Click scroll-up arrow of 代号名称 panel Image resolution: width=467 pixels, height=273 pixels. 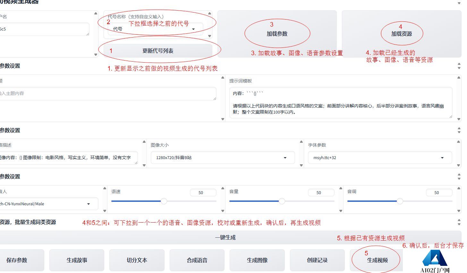pos(210,13)
